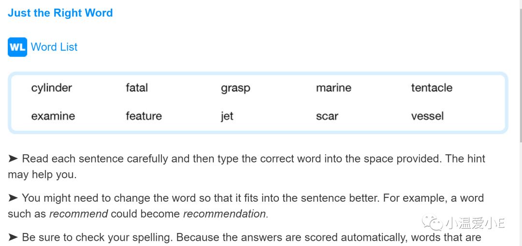Select the word marine in the list
The width and height of the screenshot is (522, 246).
(x=333, y=88)
